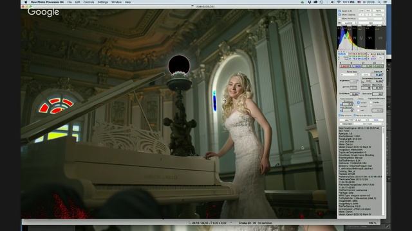Click the blue white-balance multiplier field
Viewport: 412px width, 231px height.
355,66
